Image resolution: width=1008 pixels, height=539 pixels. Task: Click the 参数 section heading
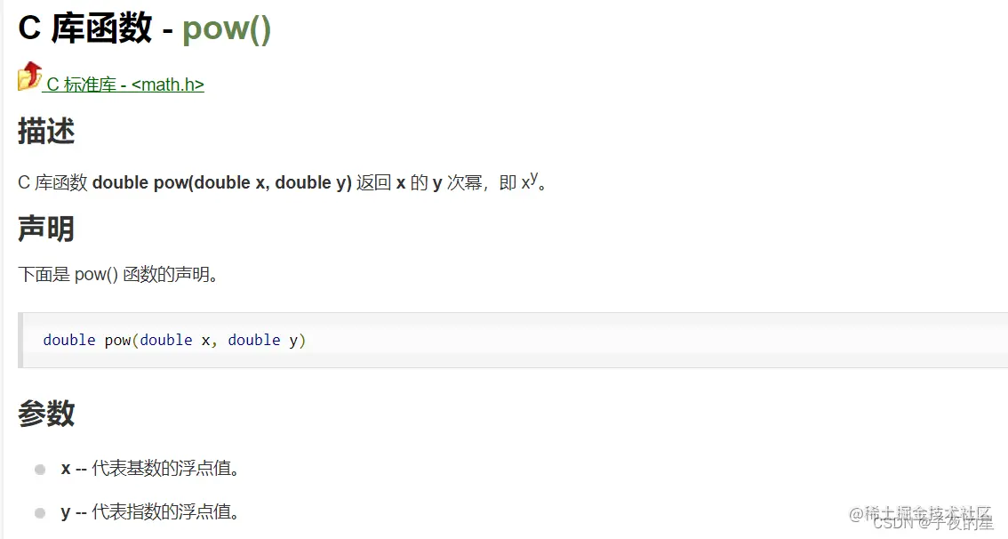click(46, 413)
